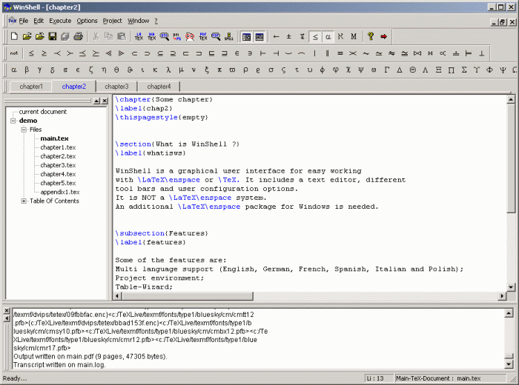This screenshot has width=519, height=385.
Task: Toggle the aleph miscellaneous symbols toolbar
Action: pos(340,36)
